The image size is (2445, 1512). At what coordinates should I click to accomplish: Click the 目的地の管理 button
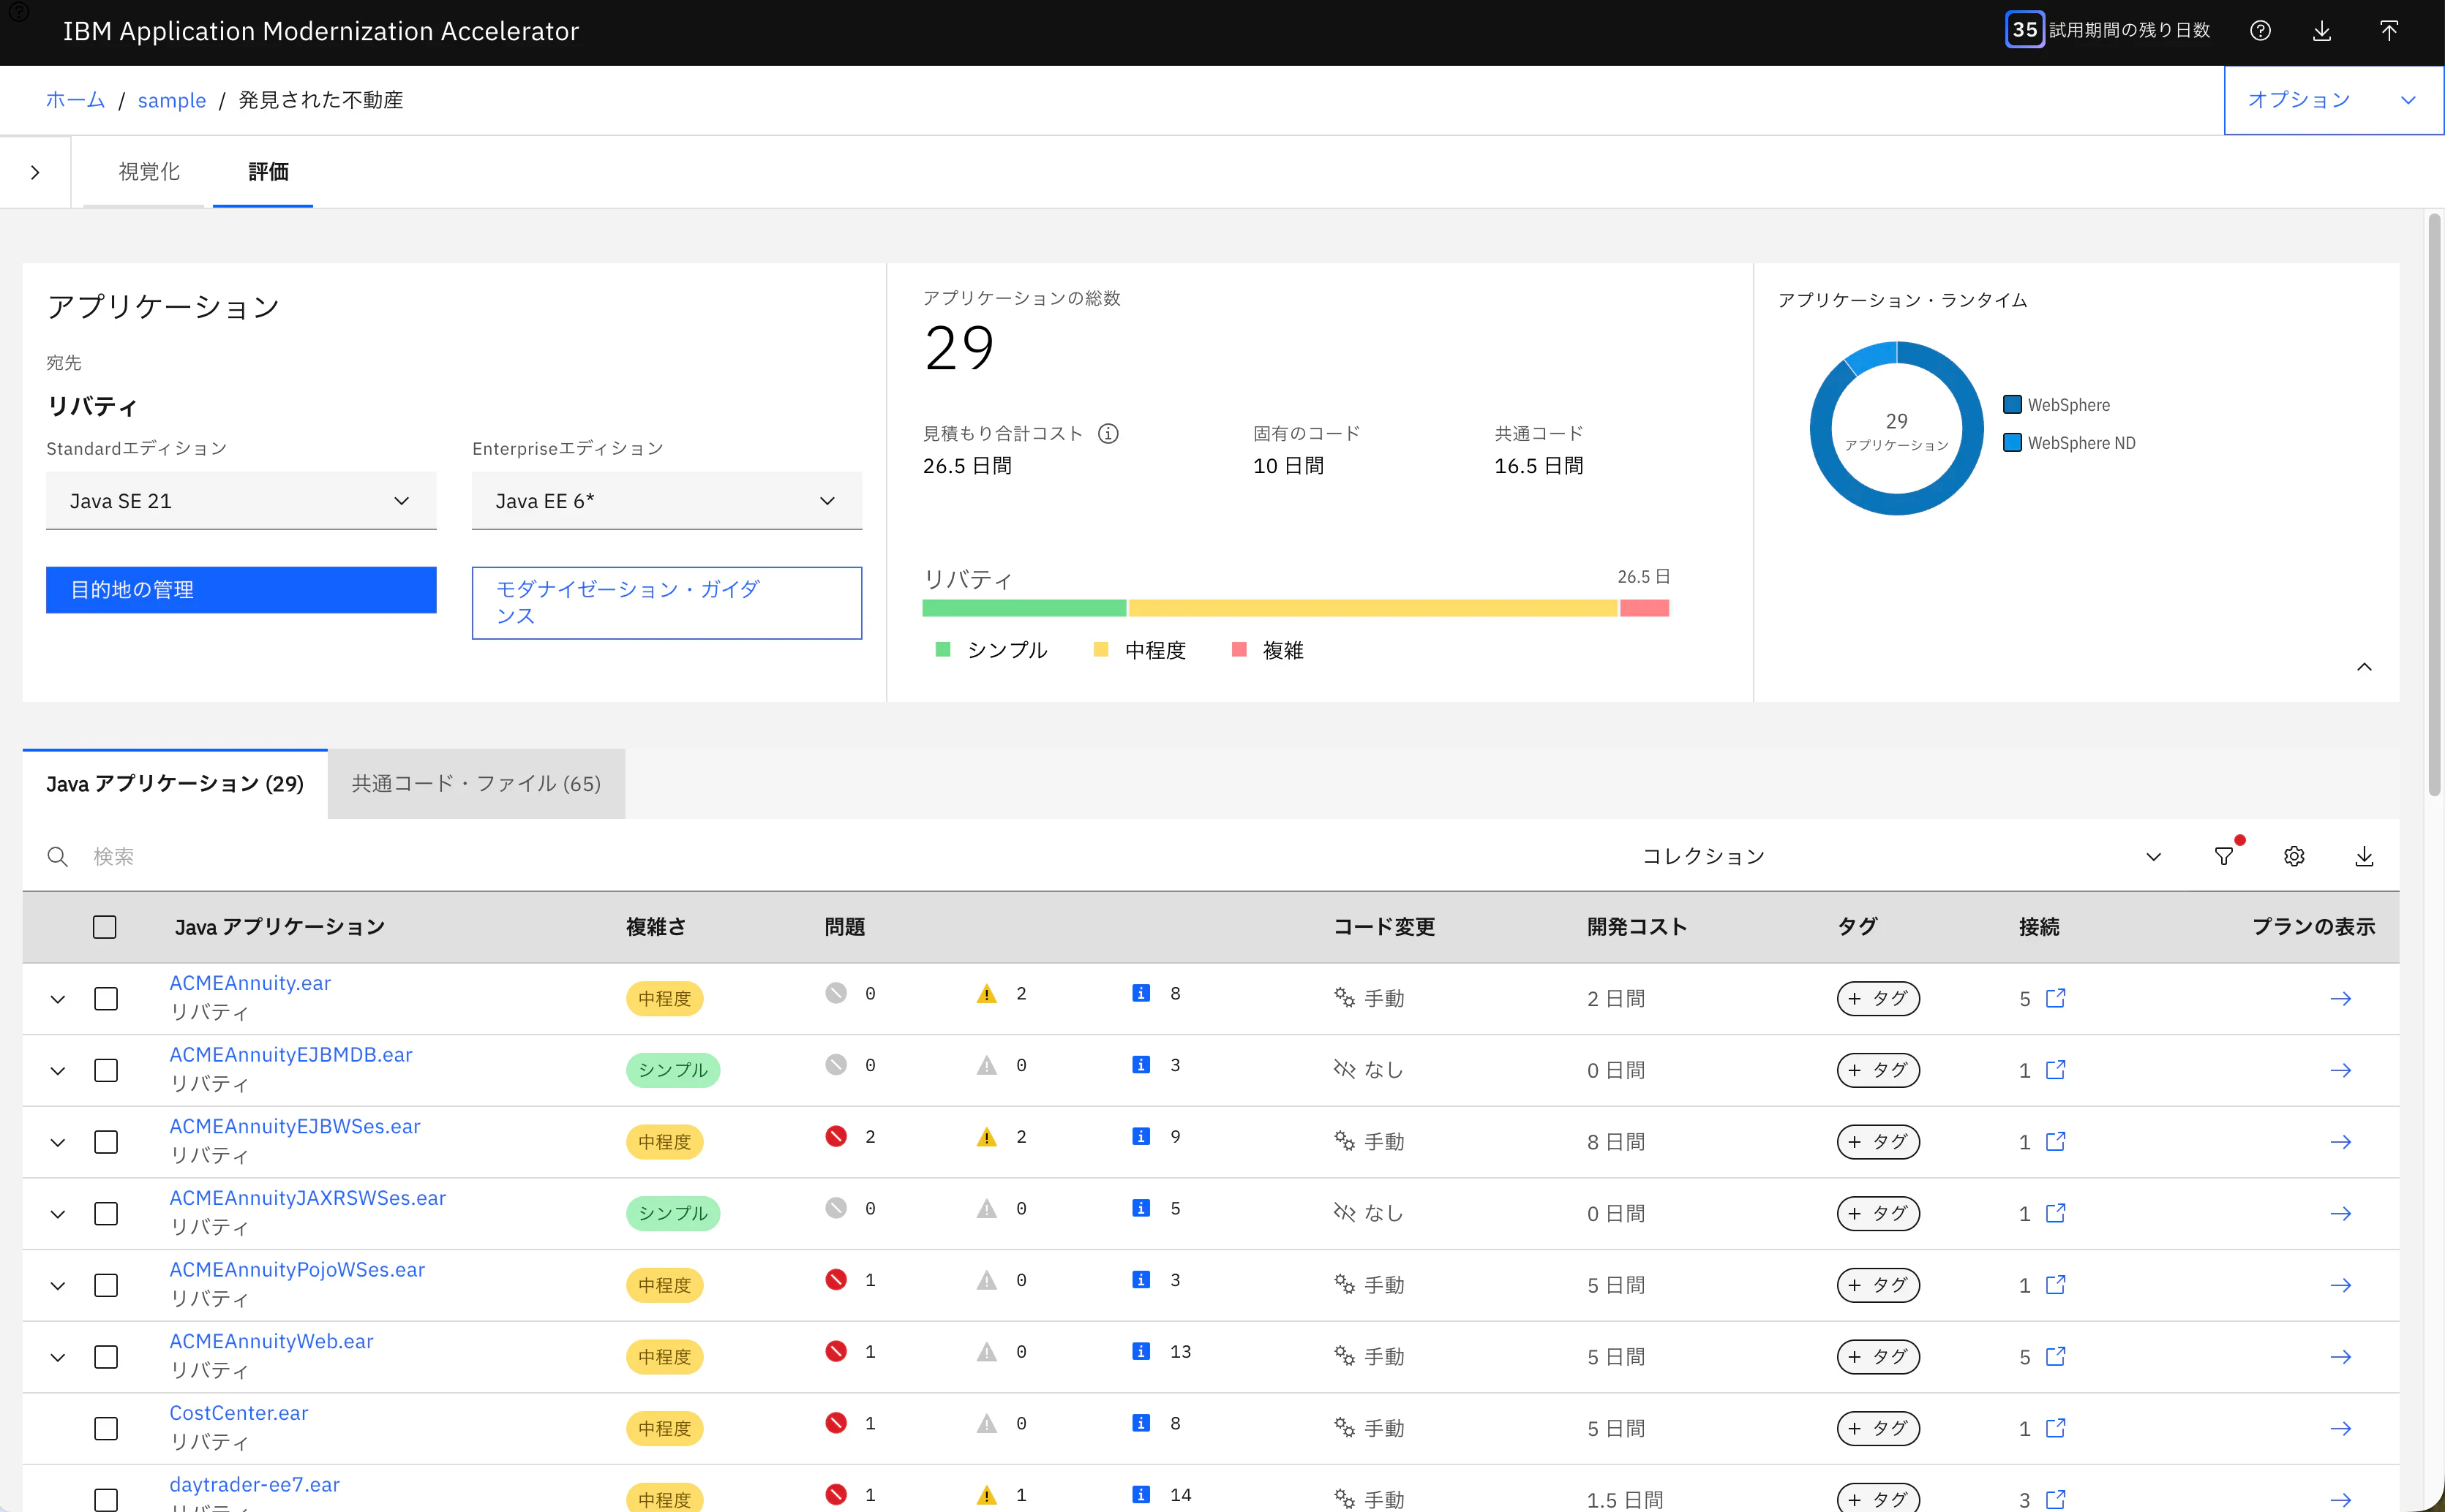[241, 590]
